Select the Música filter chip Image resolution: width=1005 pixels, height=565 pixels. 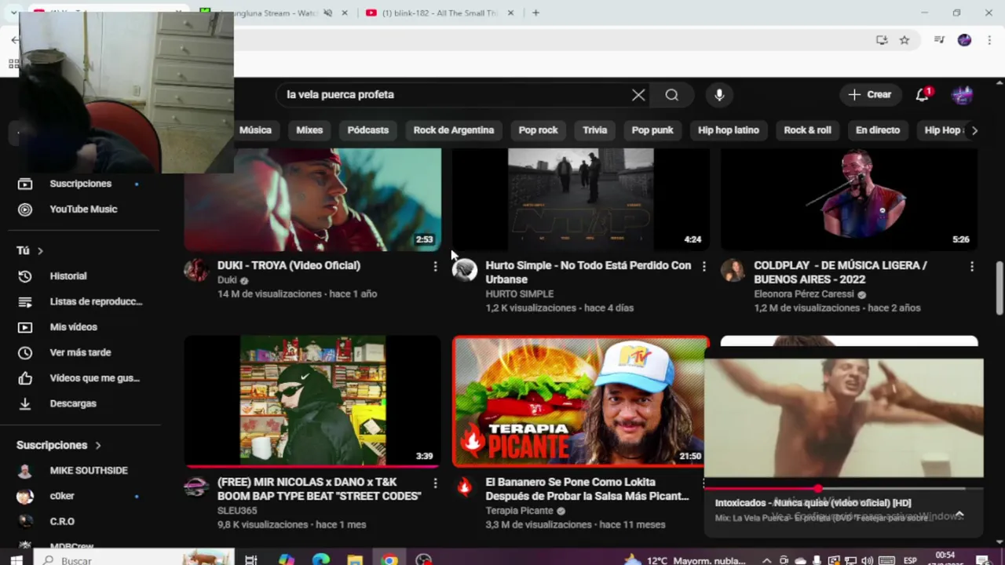255,130
